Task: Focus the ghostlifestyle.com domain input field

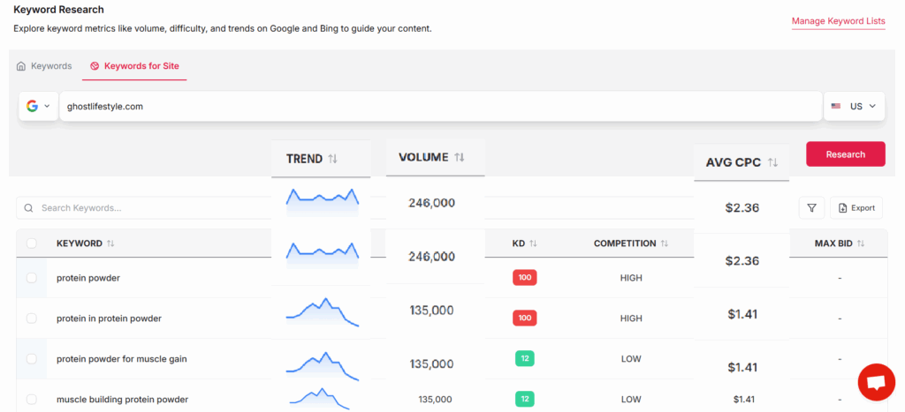Action: [441, 106]
